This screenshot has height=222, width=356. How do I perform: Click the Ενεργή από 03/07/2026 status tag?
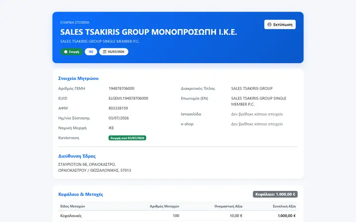pyautogui.click(x=127, y=138)
